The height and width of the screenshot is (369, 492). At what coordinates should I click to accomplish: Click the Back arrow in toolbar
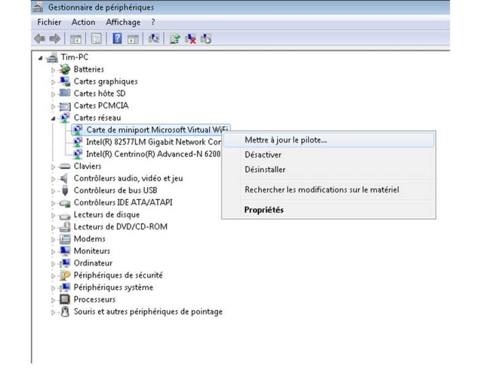pos(39,39)
